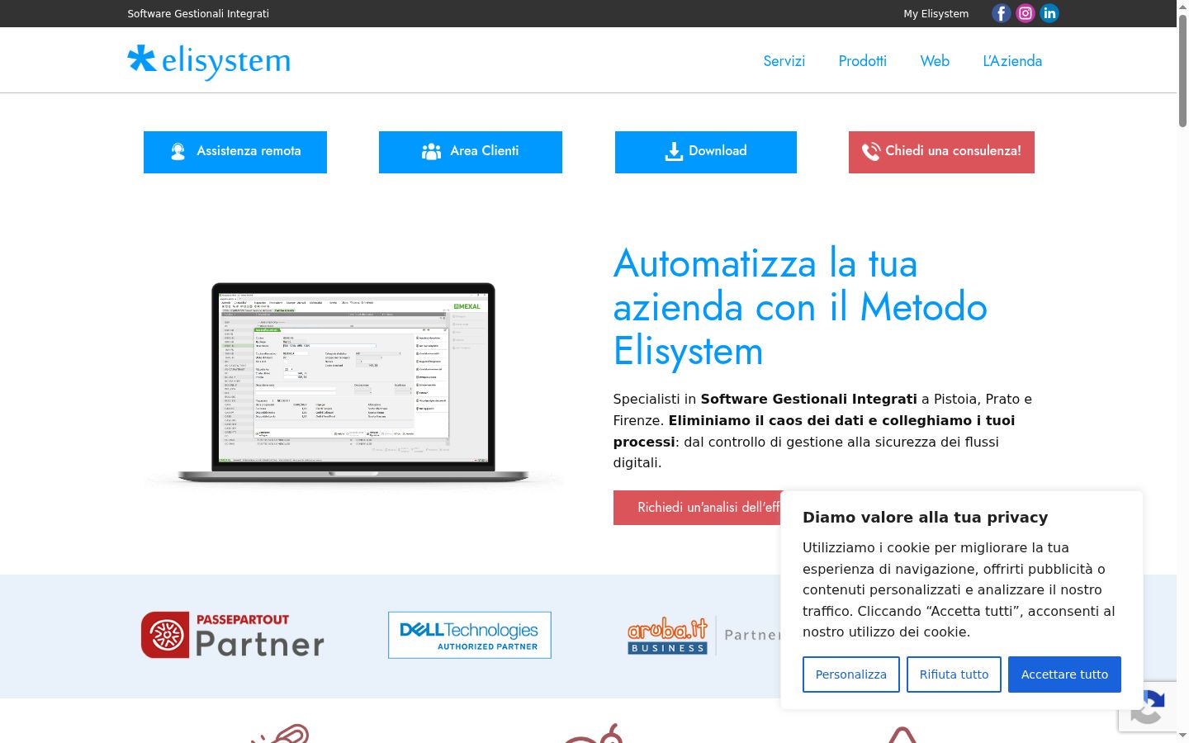1189x743 pixels.
Task: Open the Elisystem Instagram icon
Action: pyautogui.click(x=1026, y=13)
